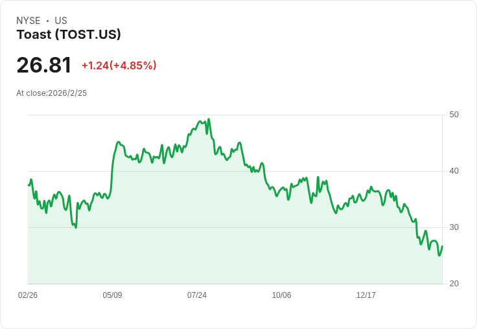
Task: Click the rightmost end of the price line
Action: 442,246
